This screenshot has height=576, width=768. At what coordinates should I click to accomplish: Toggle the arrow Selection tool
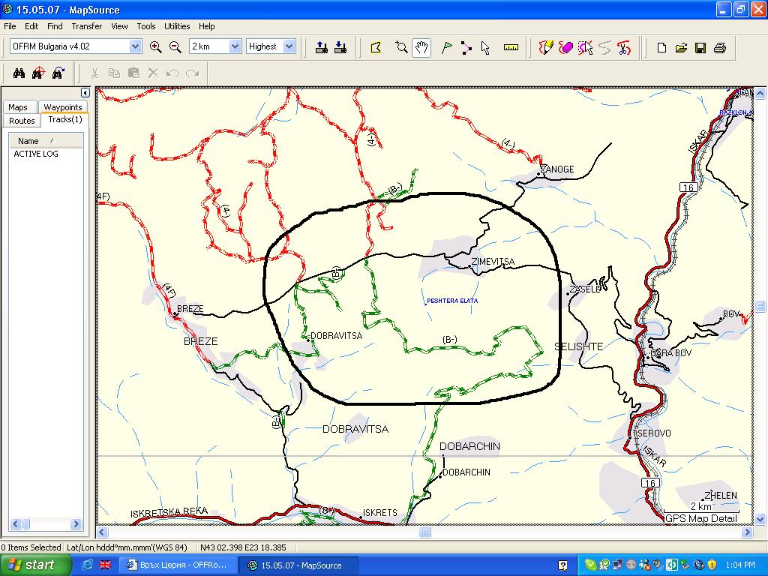pos(485,47)
